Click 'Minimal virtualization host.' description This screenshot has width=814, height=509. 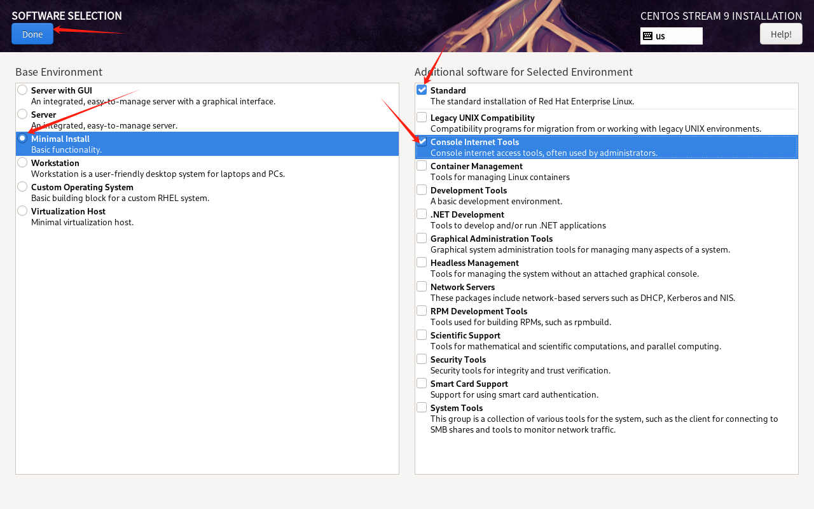(x=83, y=222)
